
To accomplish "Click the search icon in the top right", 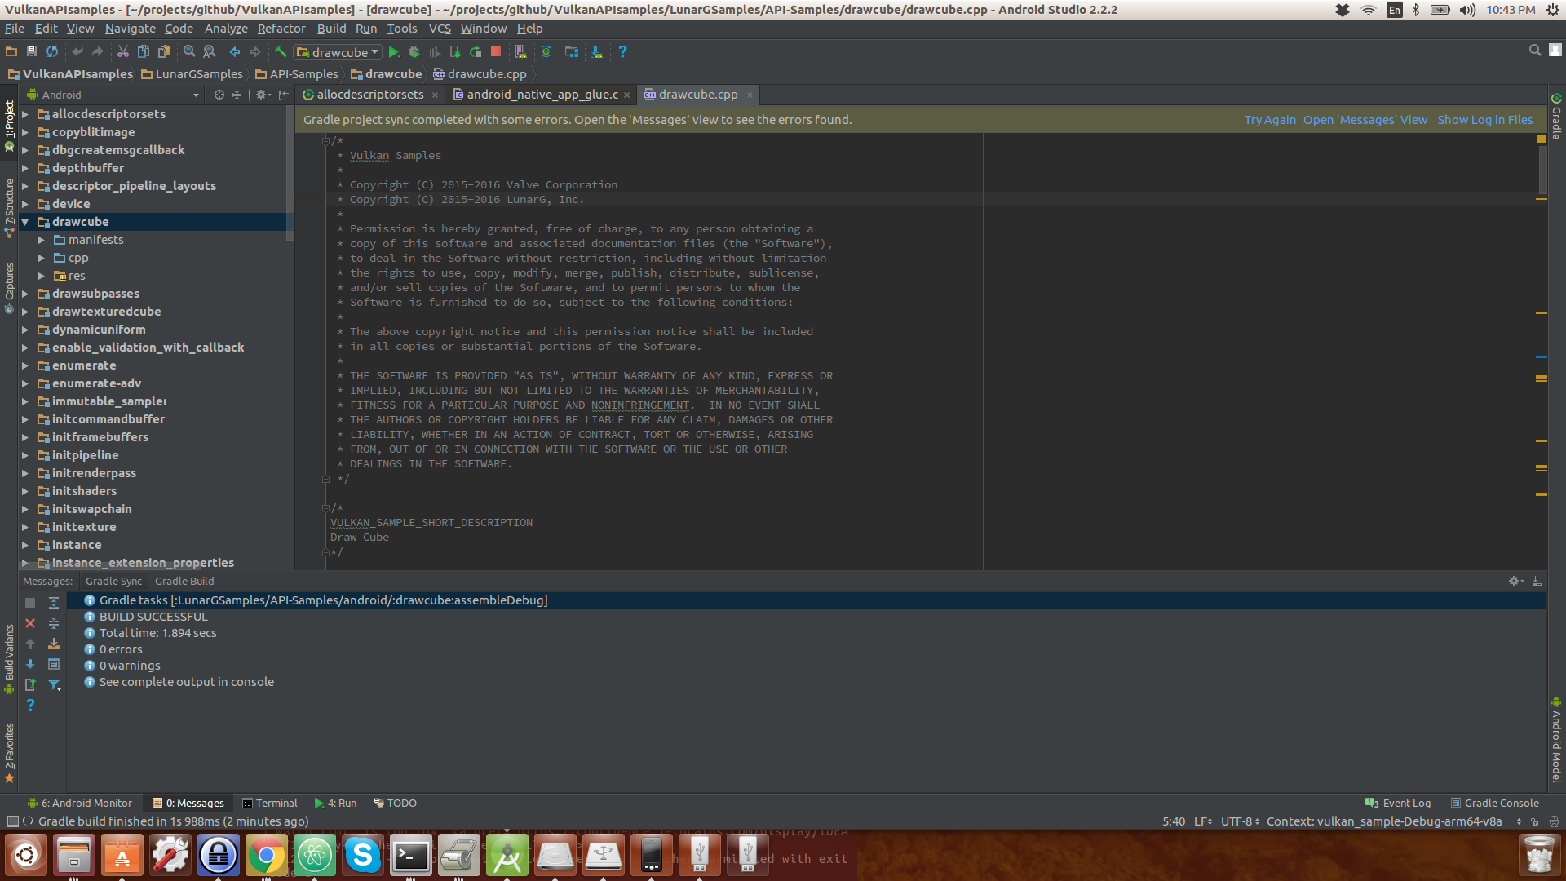I will tap(1535, 51).
